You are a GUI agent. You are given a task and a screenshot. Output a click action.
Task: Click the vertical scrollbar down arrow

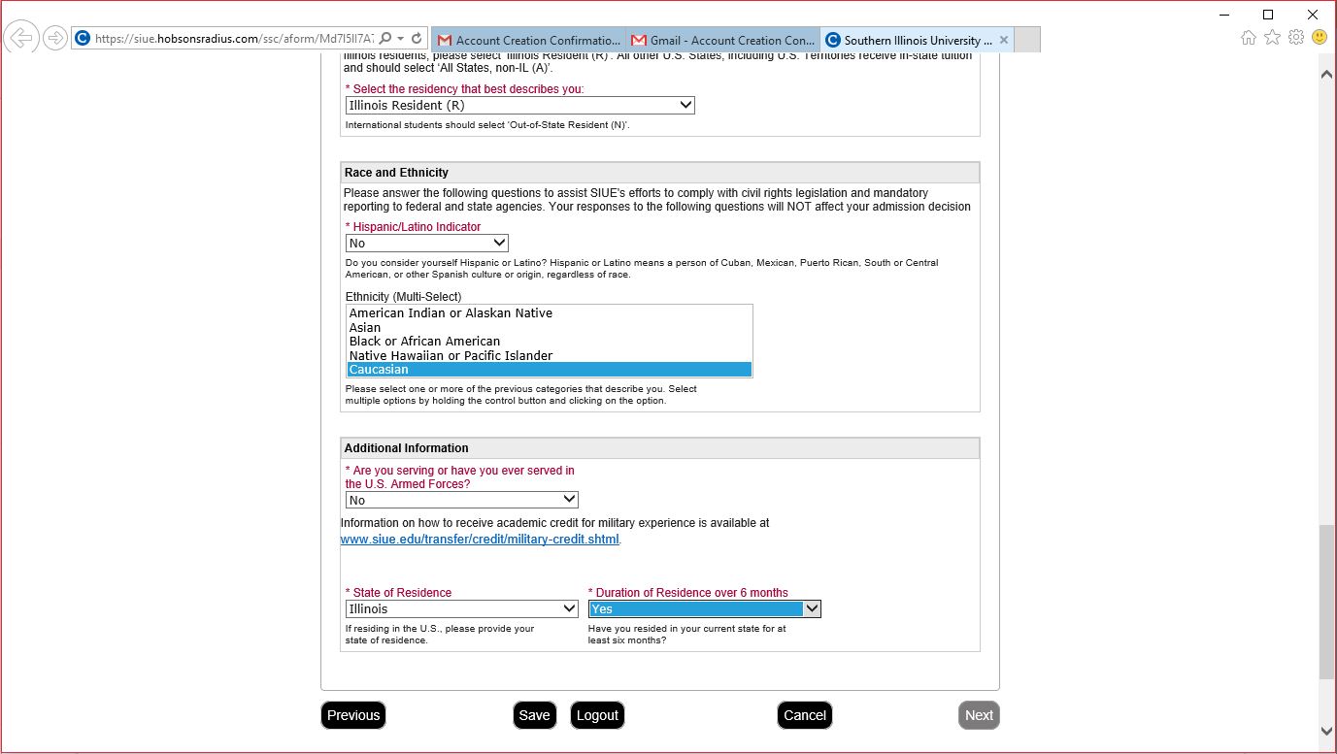tap(1326, 731)
